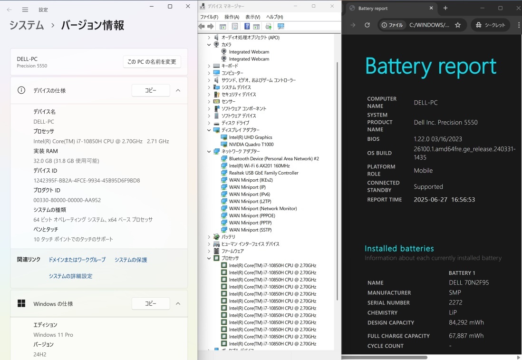522x360 pixels.
Task: Collapse the プロセッサ category
Action: click(x=209, y=258)
